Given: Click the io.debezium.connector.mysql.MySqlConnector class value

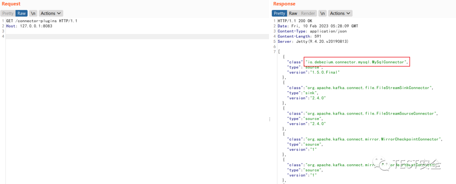Looking at the screenshot, I should [356, 62].
